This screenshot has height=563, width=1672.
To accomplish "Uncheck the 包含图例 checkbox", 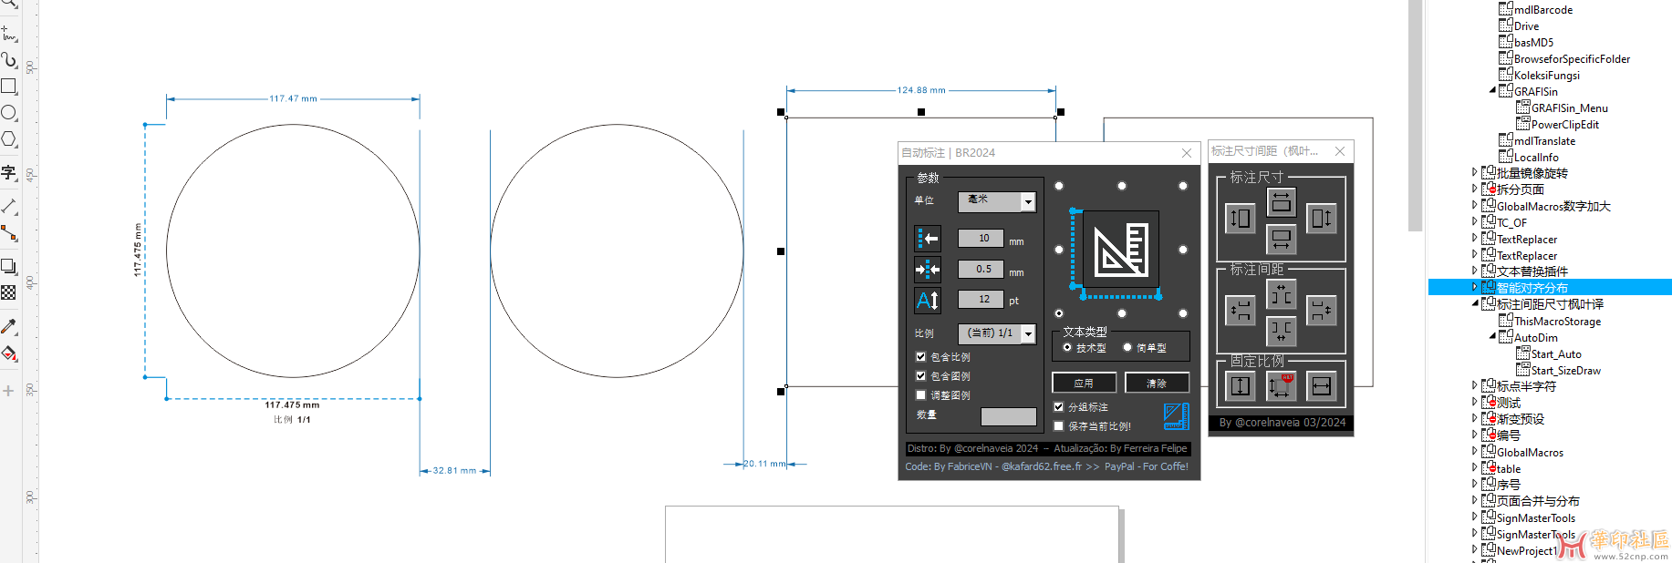I will tap(920, 375).
